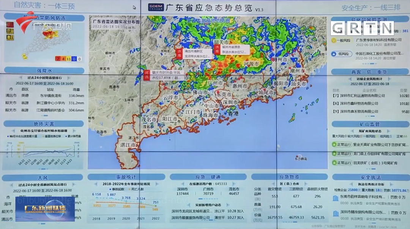Image resolution: width=410 pixels, height=229 pixels.
Task: Toggle 事故起数 series in accident chart legend
Action: pos(117,189)
